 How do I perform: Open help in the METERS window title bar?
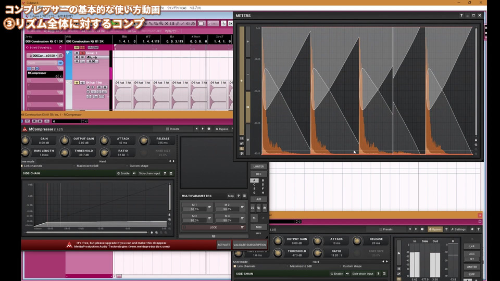[x=461, y=15]
